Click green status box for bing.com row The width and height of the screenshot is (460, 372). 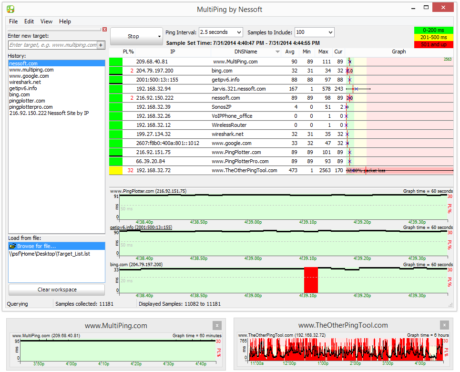(116, 71)
